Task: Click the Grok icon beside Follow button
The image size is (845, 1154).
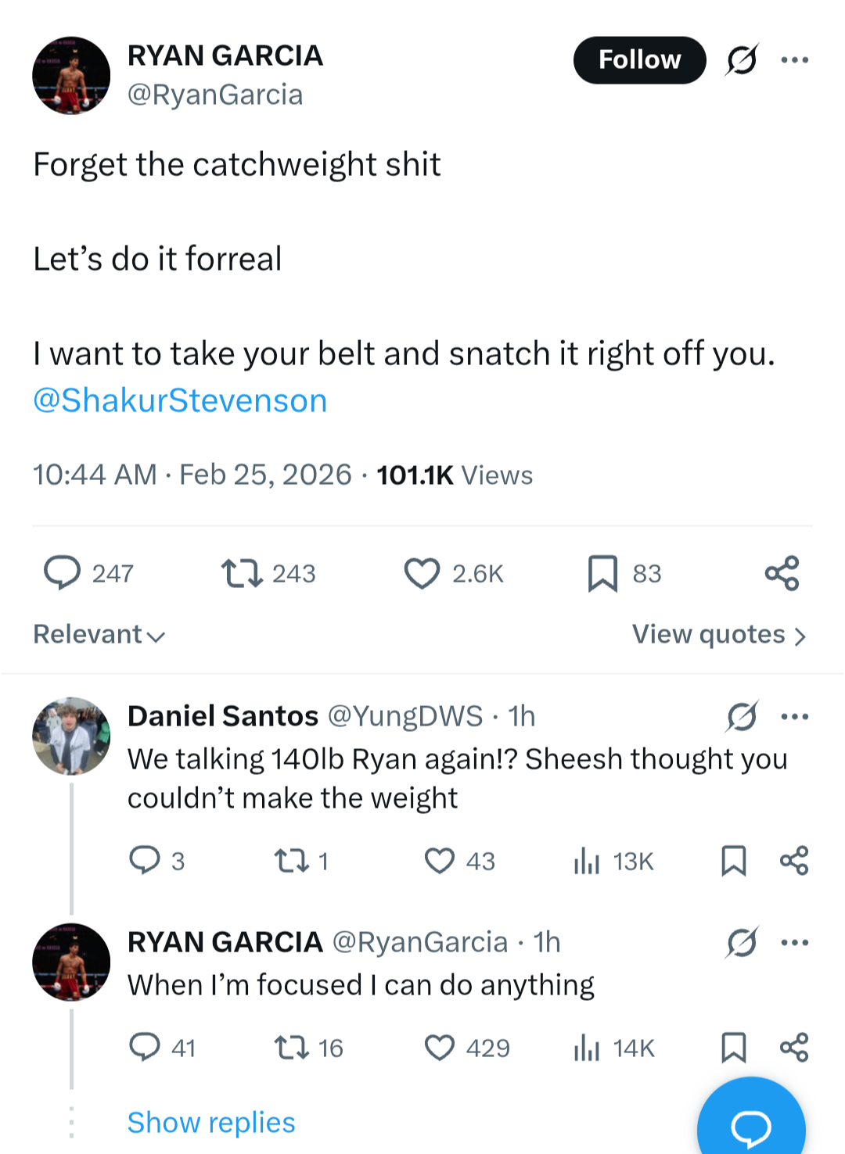Action: pos(741,60)
